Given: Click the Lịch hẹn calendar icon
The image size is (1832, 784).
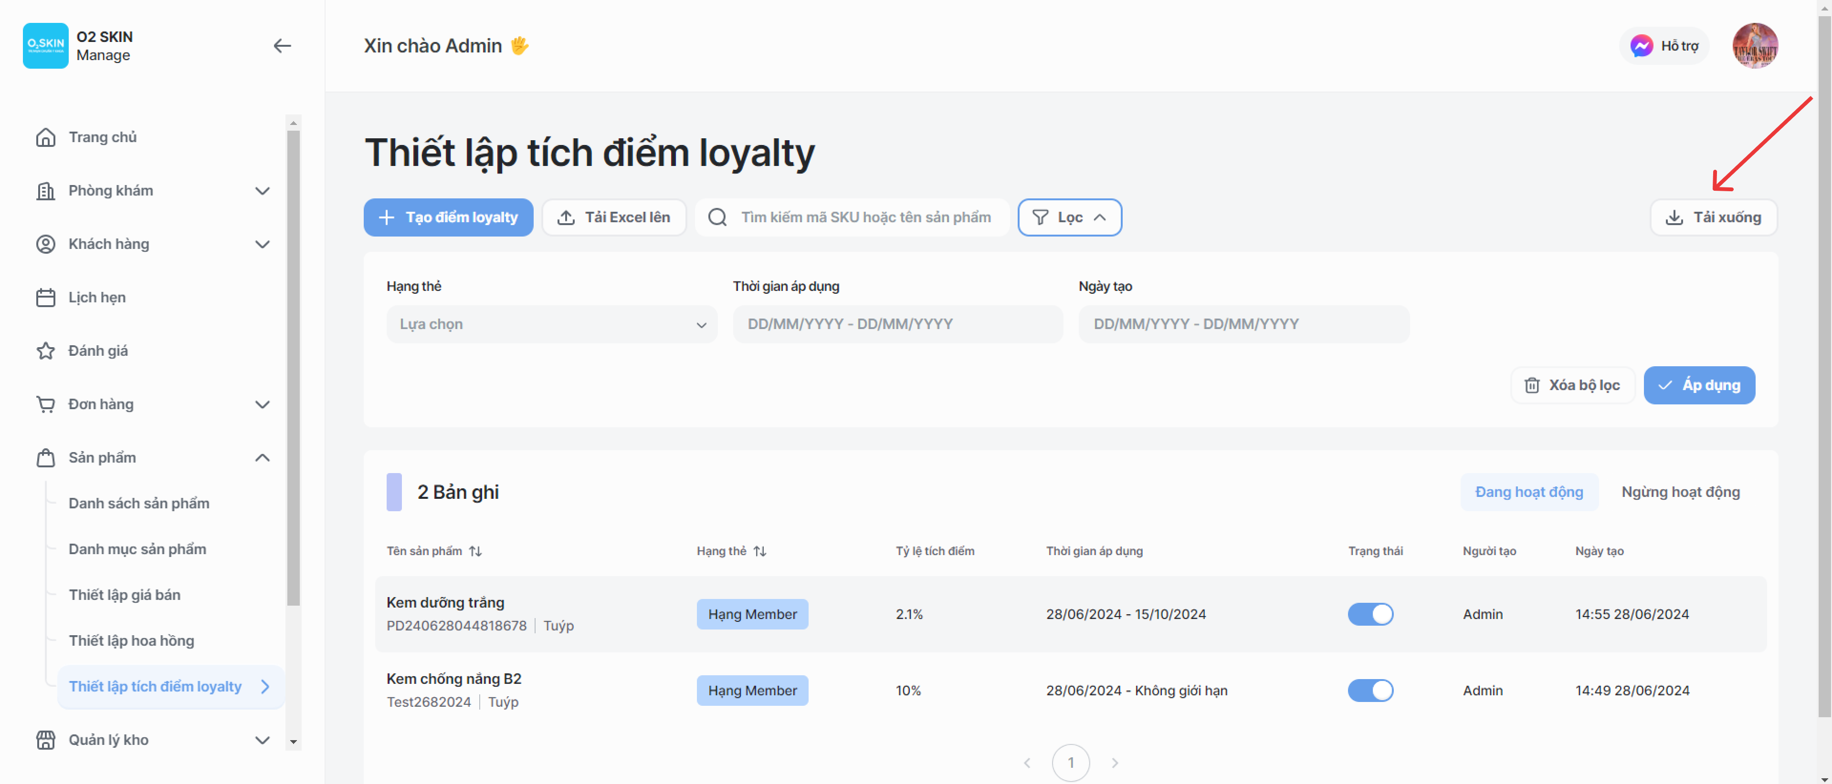Looking at the screenshot, I should pyautogui.click(x=45, y=297).
